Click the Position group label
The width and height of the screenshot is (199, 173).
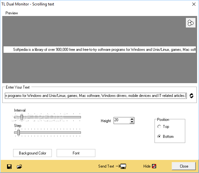pos(163,120)
